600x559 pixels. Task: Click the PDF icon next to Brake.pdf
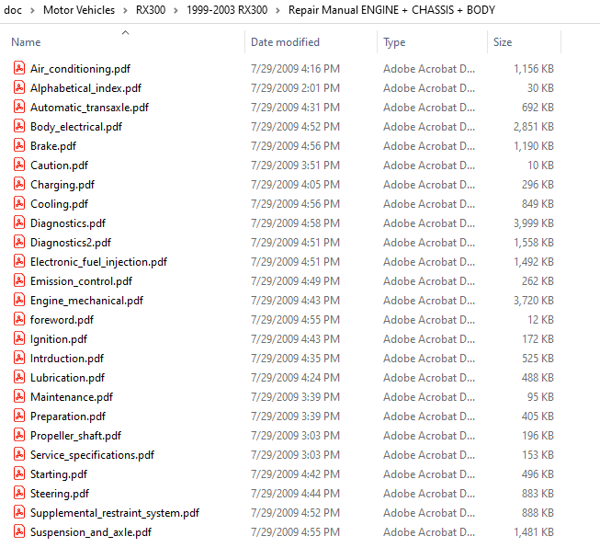(19, 146)
